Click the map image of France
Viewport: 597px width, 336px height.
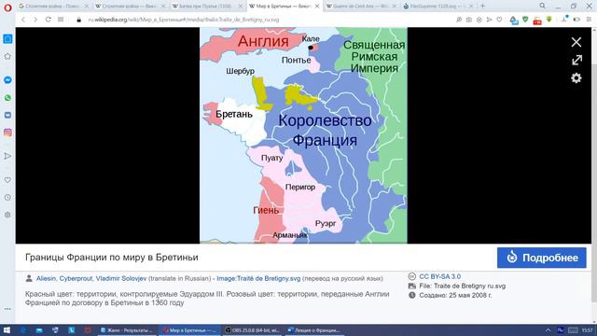tap(303, 135)
